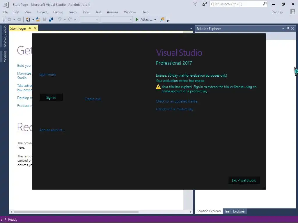
Task: Open the Help menu
Action: [x=145, y=12]
